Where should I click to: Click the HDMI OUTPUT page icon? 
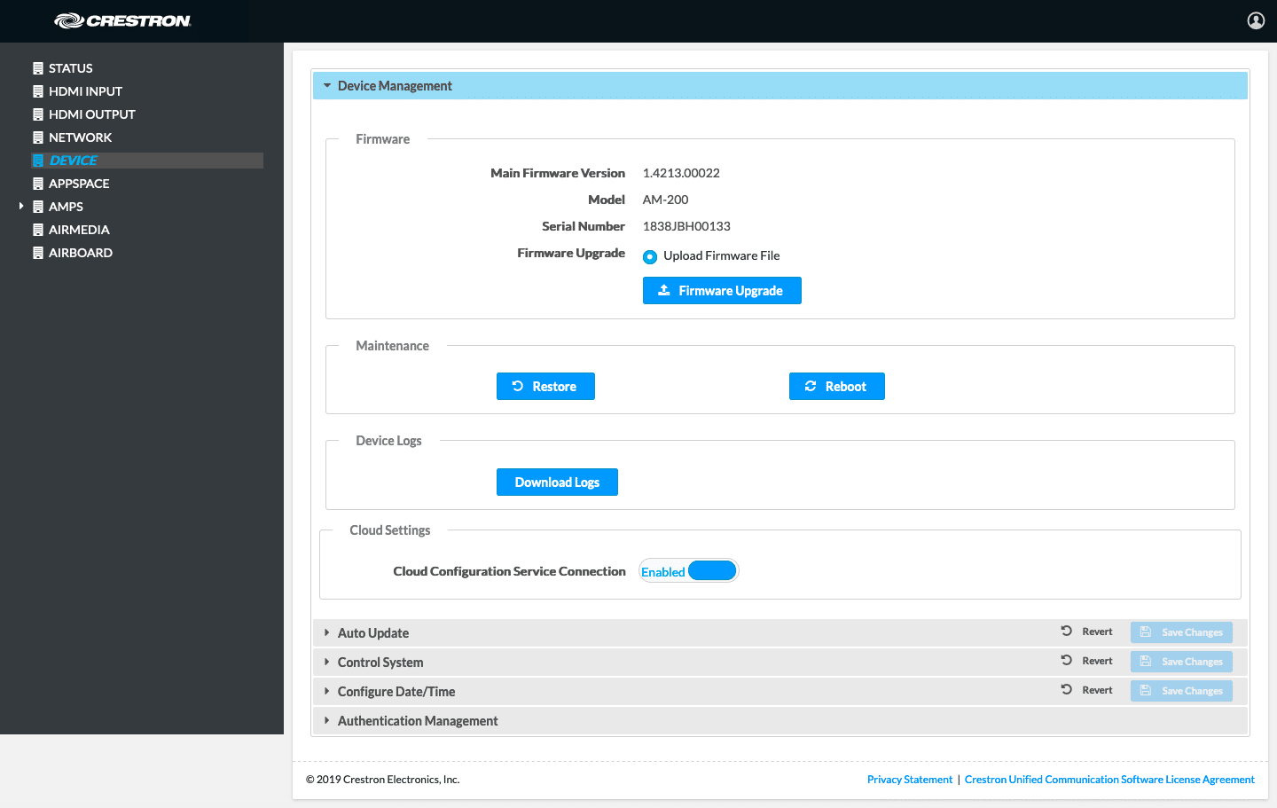coord(38,114)
